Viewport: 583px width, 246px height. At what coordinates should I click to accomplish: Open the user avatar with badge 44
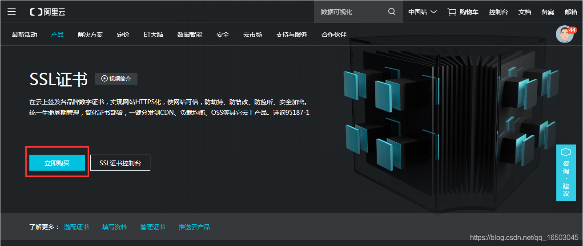click(x=565, y=34)
